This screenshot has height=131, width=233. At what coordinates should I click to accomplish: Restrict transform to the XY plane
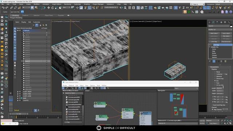point(187,8)
